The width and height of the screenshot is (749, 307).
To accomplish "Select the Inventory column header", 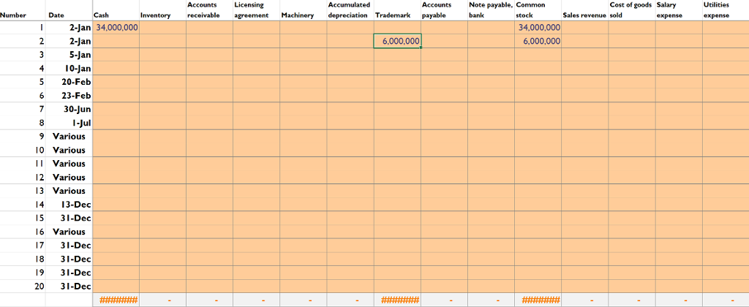I will coord(163,10).
